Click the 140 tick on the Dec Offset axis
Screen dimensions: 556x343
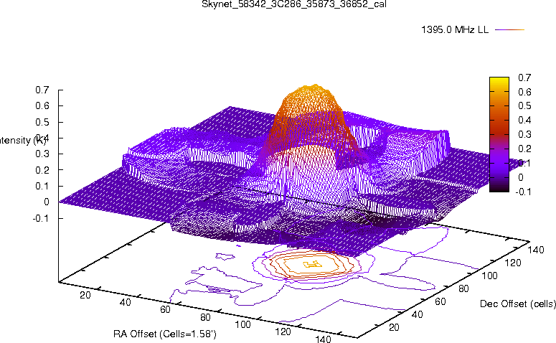[536, 250]
